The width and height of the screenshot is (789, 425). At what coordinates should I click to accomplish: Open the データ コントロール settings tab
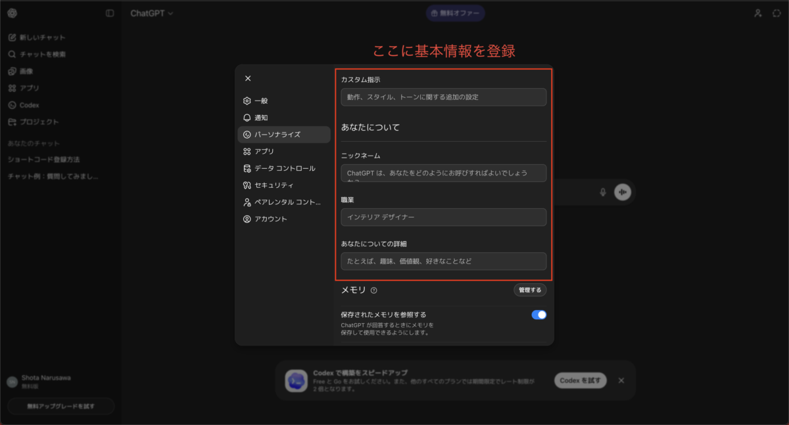coord(284,168)
